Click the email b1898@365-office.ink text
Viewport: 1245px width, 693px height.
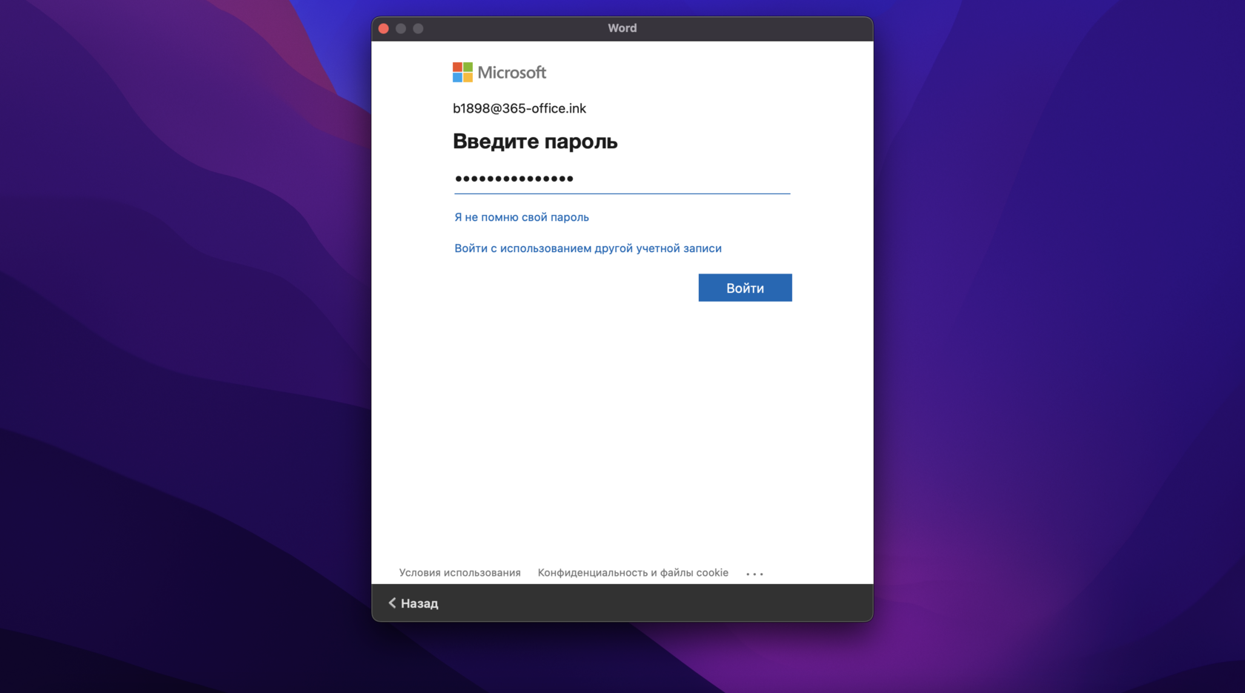click(x=519, y=108)
